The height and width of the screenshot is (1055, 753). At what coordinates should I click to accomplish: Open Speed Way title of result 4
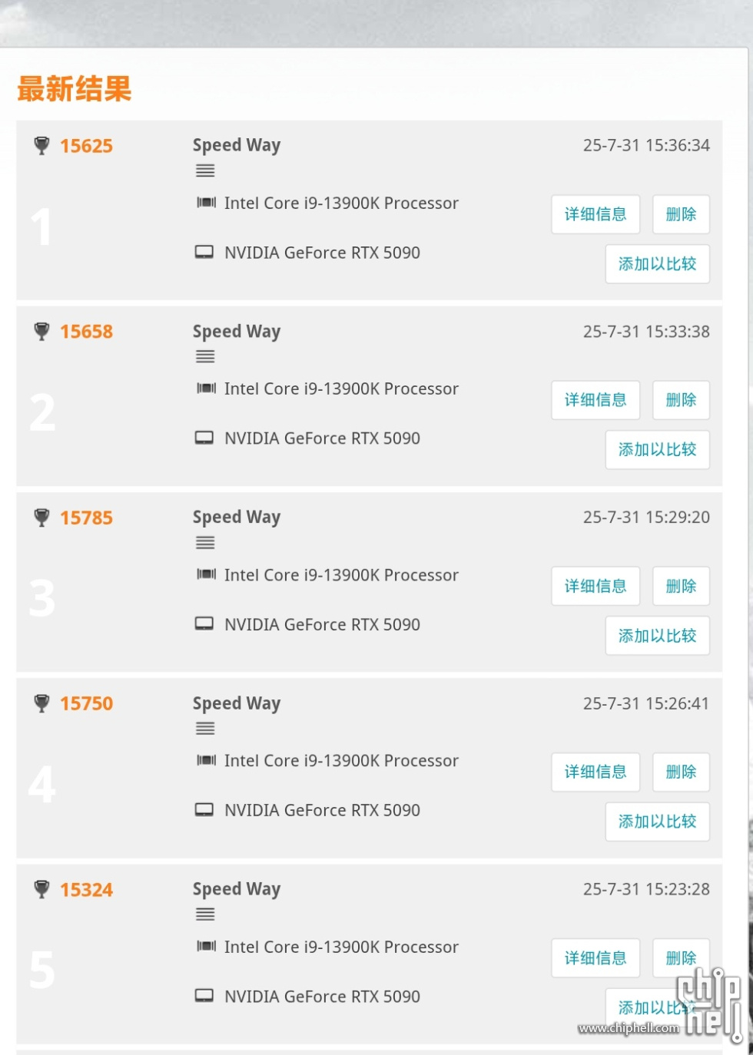[x=237, y=704]
